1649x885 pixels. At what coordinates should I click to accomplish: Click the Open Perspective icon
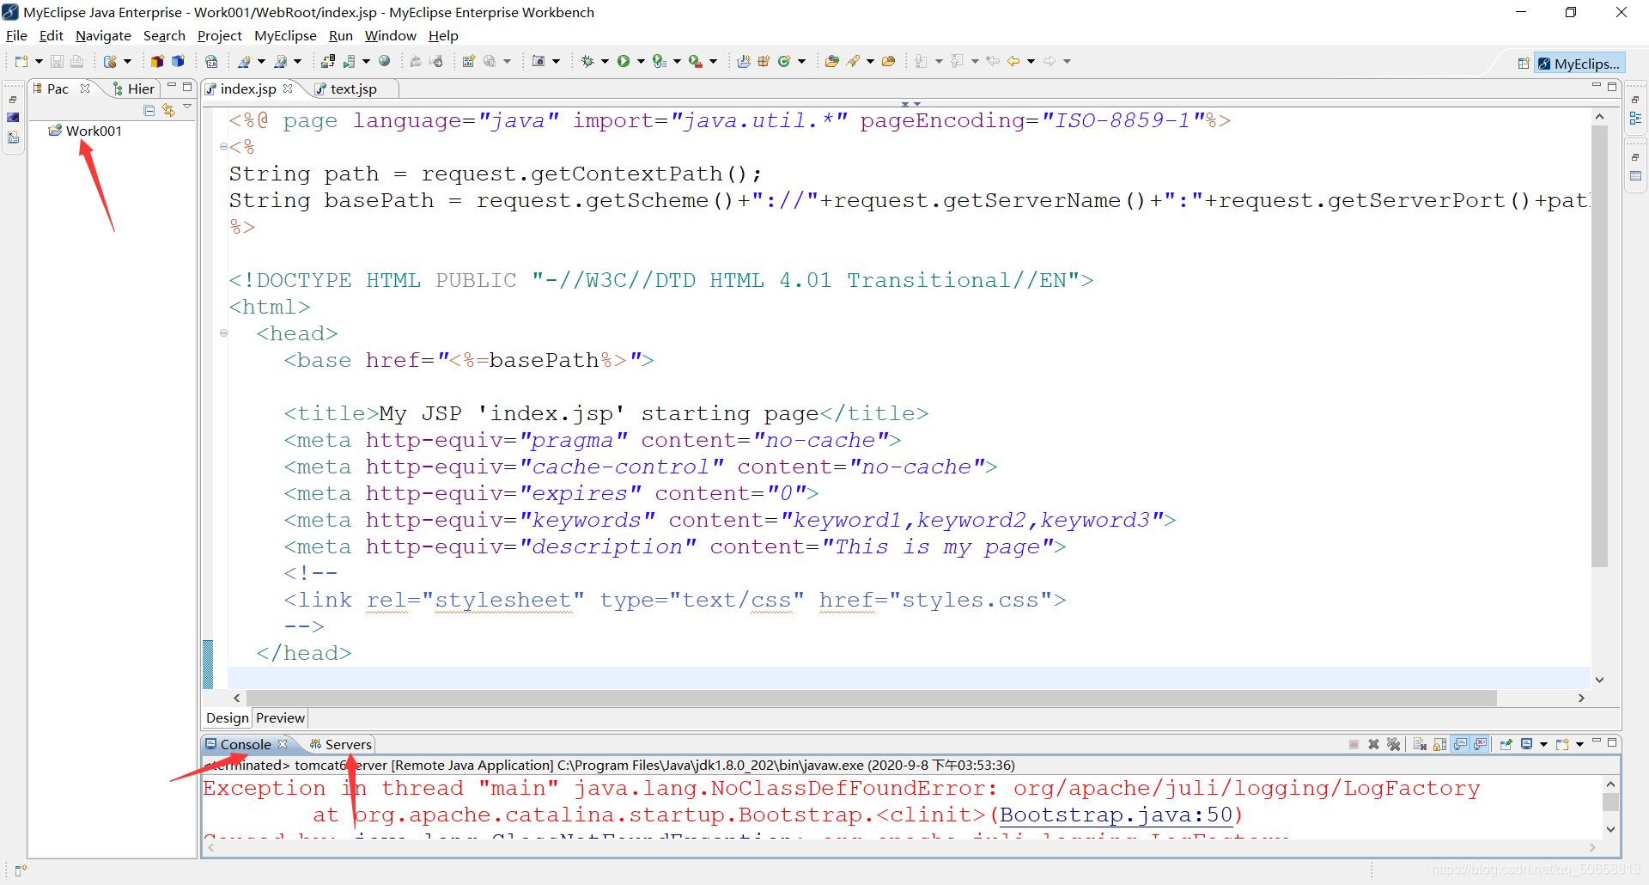click(x=1524, y=64)
